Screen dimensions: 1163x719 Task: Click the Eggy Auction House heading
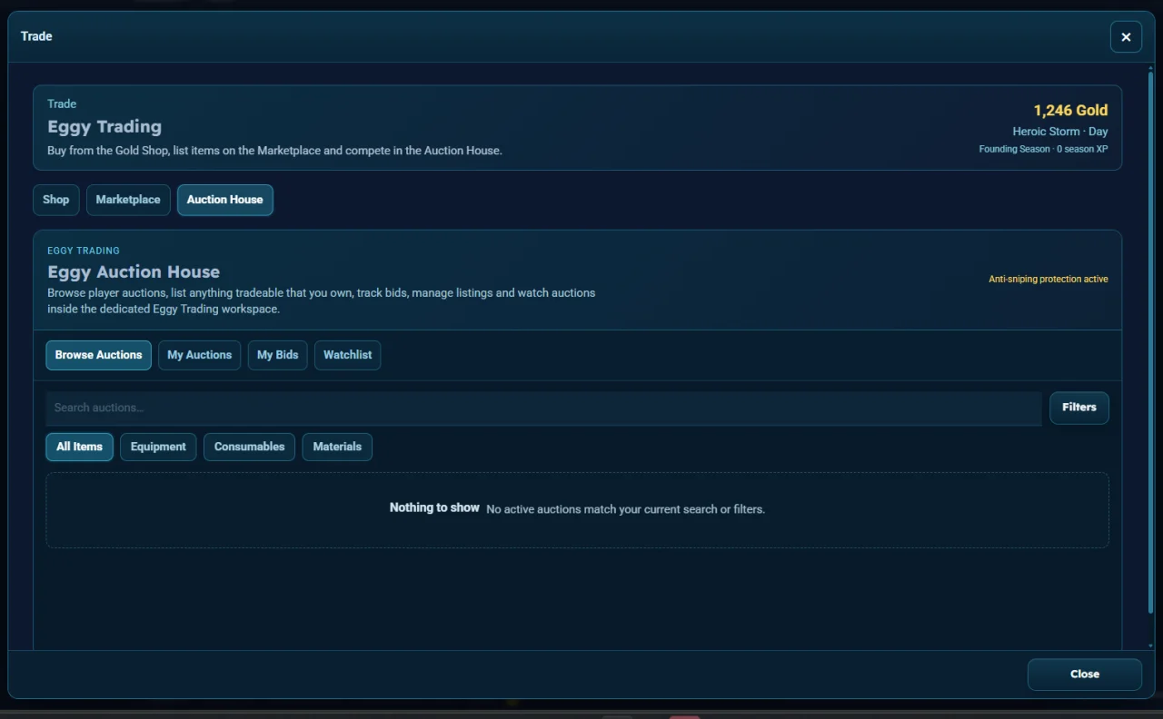pyautogui.click(x=134, y=272)
